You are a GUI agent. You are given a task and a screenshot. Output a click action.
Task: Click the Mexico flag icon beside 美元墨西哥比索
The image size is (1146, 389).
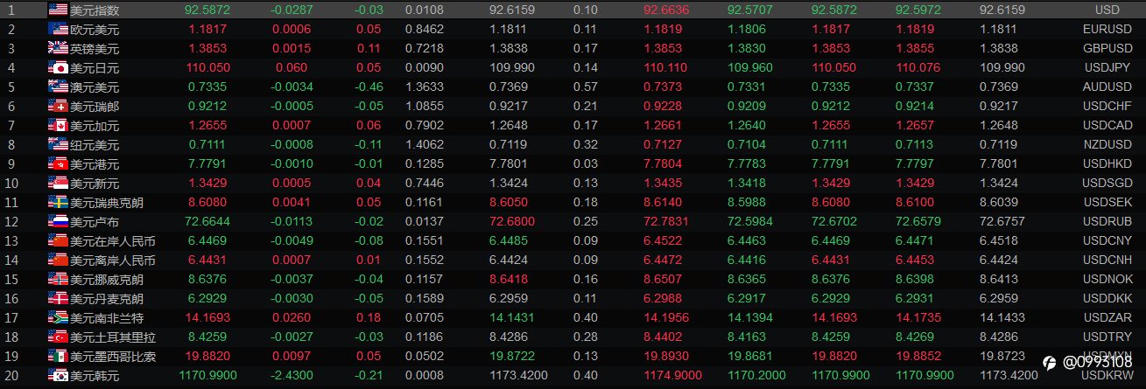coord(58,356)
